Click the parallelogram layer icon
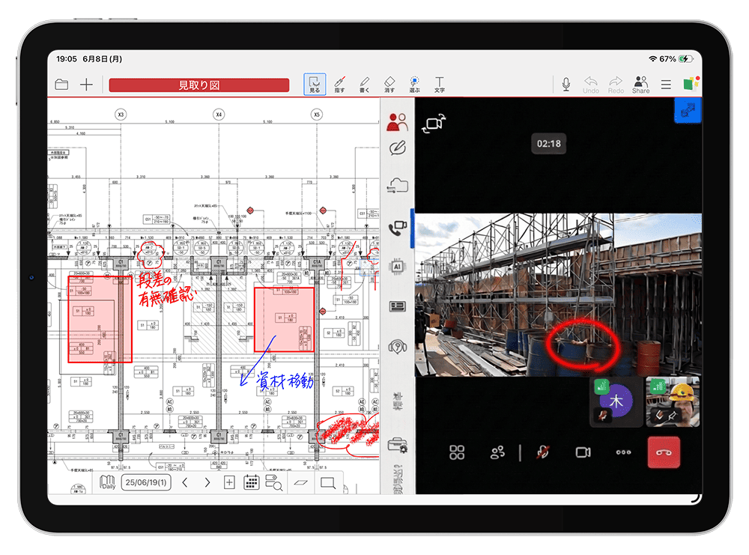Screen dimensions: 749x555 [x=300, y=482]
